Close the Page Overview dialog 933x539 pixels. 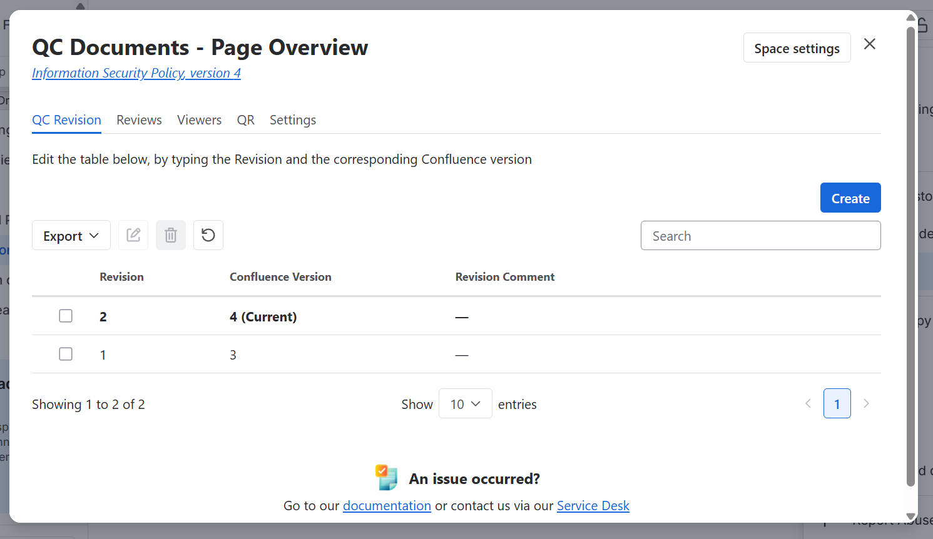pyautogui.click(x=870, y=44)
